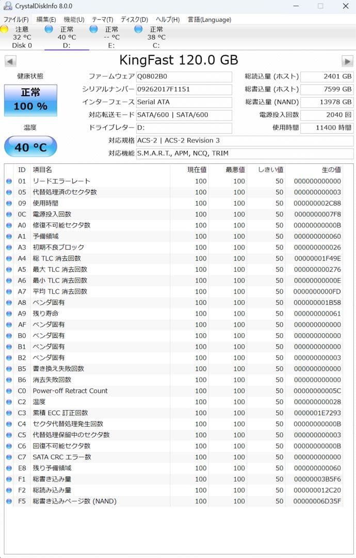Click status dot of row F1 総書き込み量

[x=9, y=479]
